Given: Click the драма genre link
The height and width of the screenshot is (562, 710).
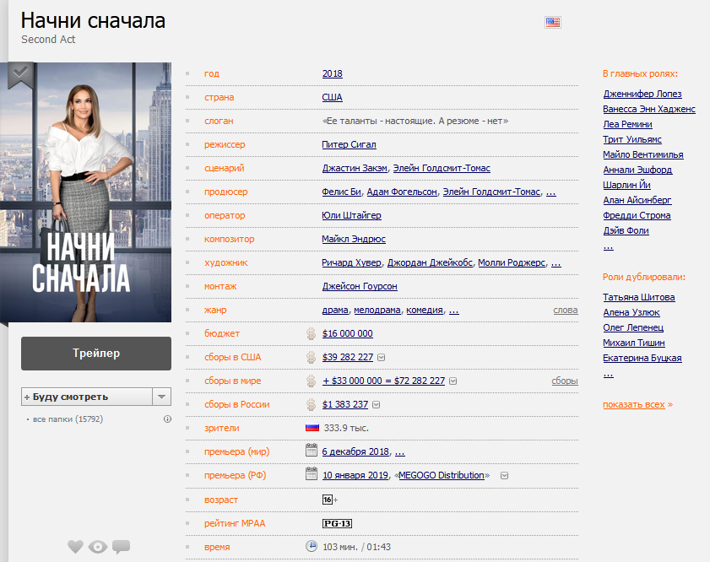Looking at the screenshot, I should click(335, 310).
